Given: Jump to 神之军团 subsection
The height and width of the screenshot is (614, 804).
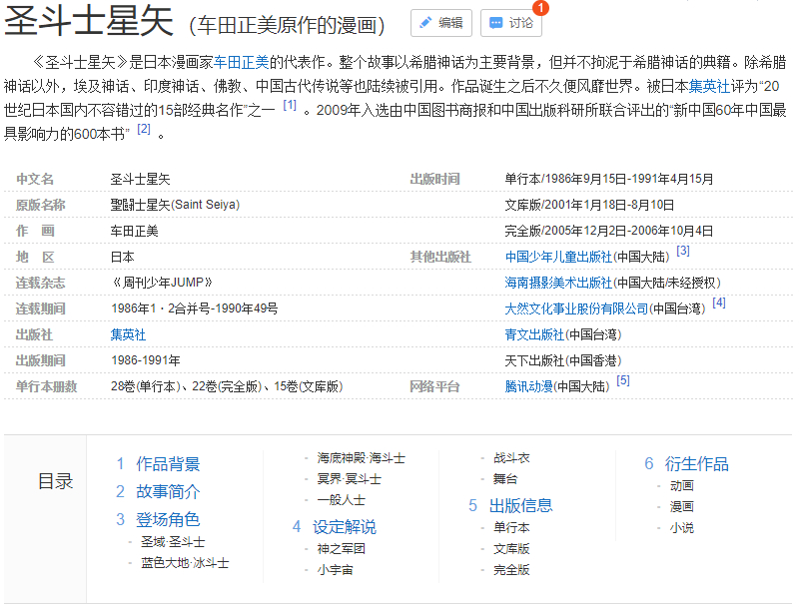Looking at the screenshot, I should [x=341, y=549].
